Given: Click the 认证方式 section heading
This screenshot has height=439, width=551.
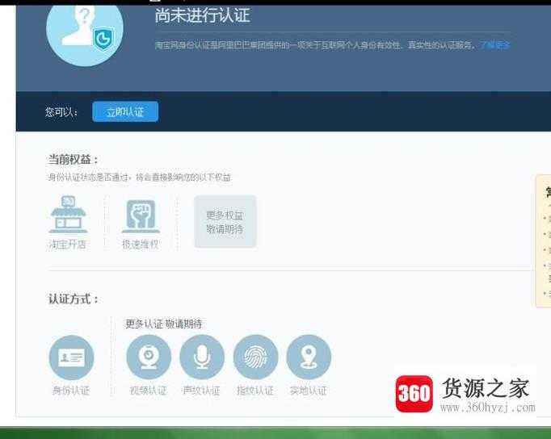Looking at the screenshot, I should 73,299.
